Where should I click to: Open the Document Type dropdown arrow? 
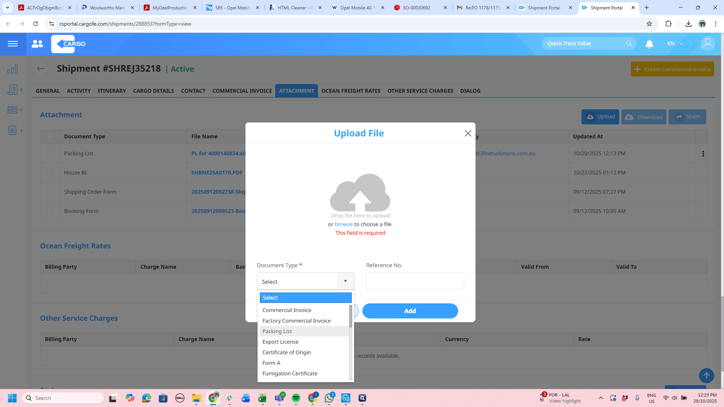click(345, 281)
